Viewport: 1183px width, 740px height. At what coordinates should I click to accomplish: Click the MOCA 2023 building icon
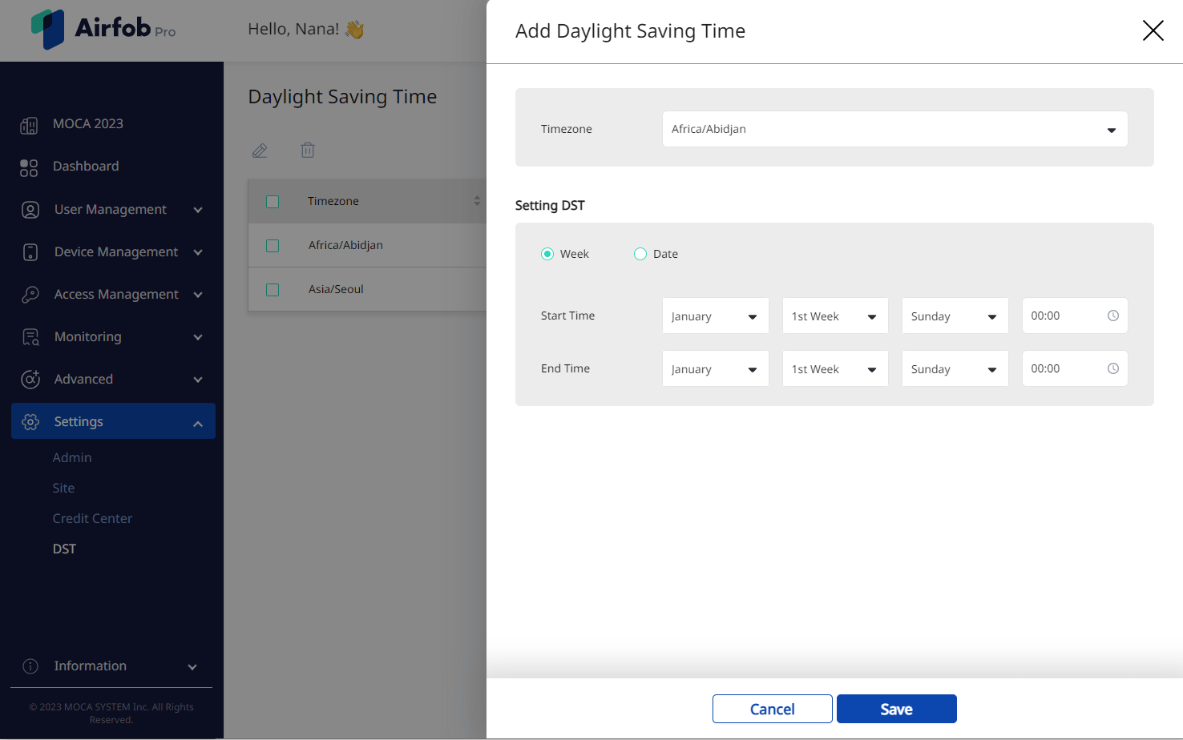pyautogui.click(x=29, y=125)
